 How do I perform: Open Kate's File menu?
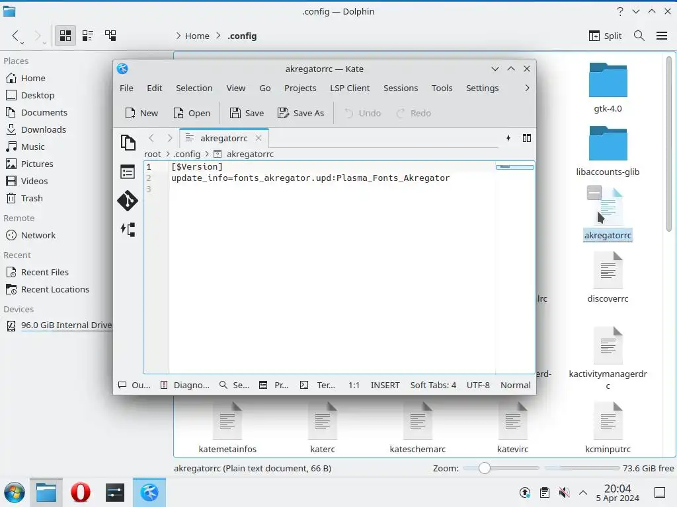126,88
